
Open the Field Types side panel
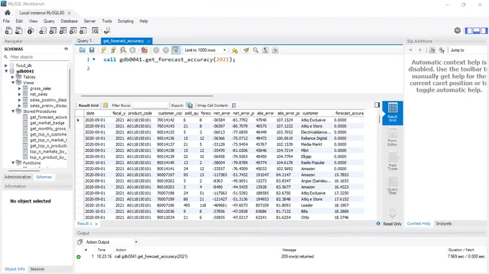(x=392, y=161)
